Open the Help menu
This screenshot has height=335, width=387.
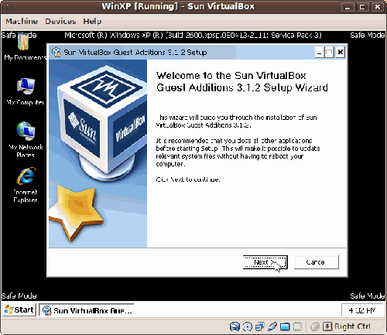92,21
